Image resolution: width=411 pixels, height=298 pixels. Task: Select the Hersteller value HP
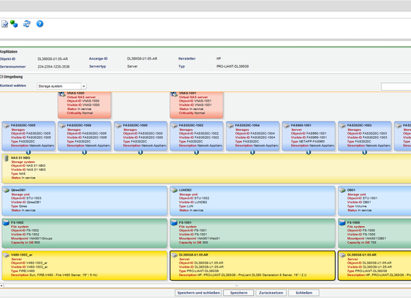pos(218,58)
